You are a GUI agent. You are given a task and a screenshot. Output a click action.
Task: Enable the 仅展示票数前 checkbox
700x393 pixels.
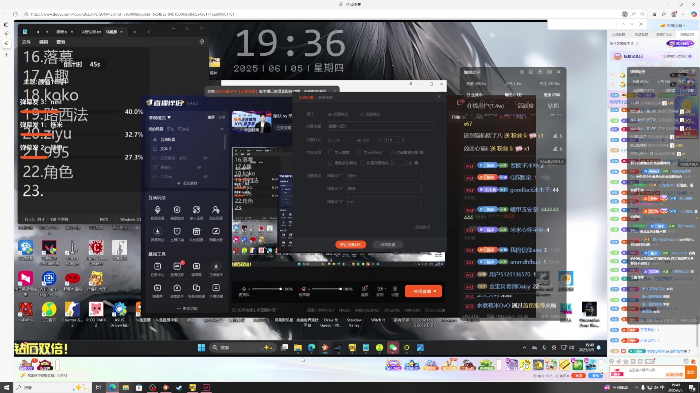(363, 163)
